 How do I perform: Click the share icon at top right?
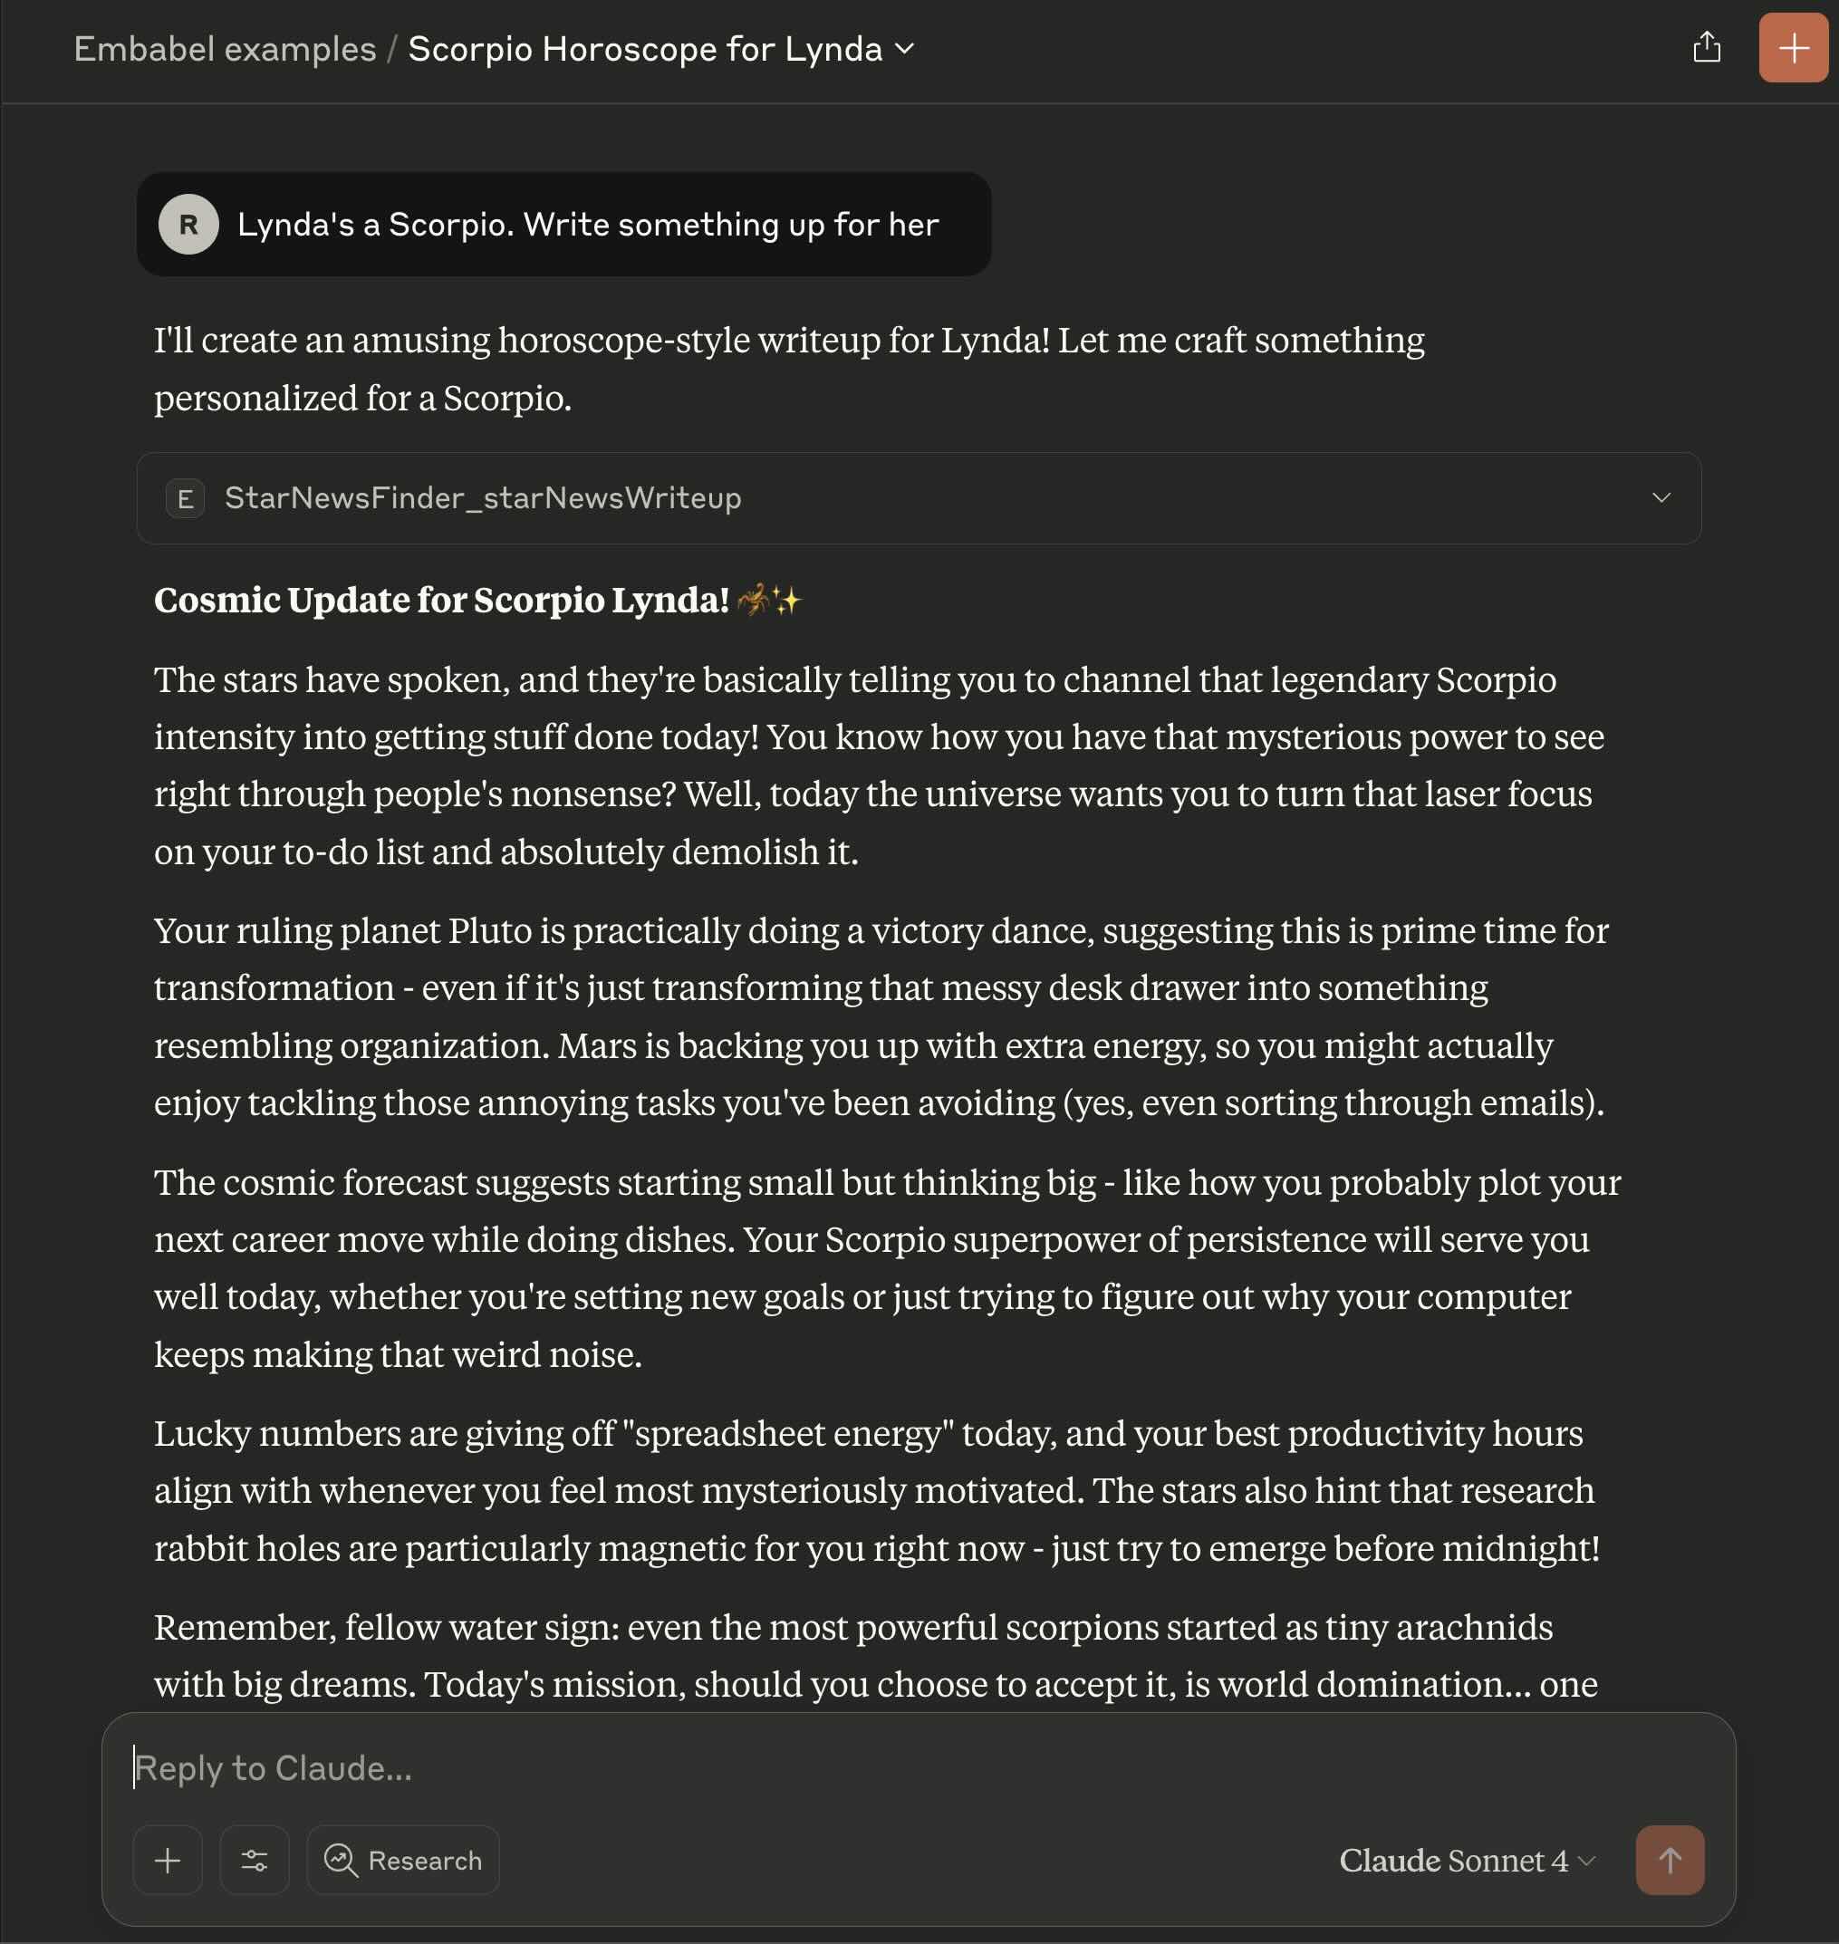1707,47
